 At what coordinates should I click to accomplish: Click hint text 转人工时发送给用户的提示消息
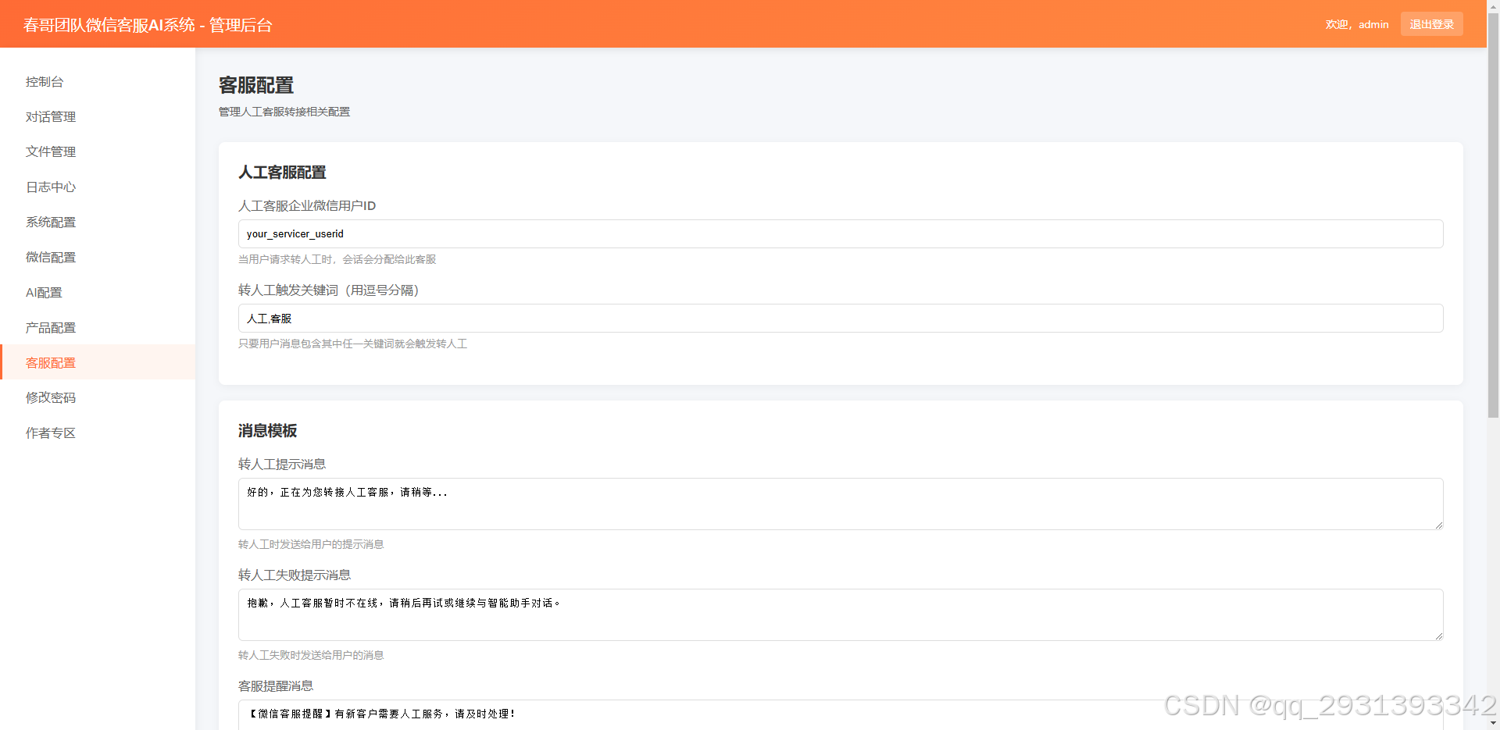point(311,544)
